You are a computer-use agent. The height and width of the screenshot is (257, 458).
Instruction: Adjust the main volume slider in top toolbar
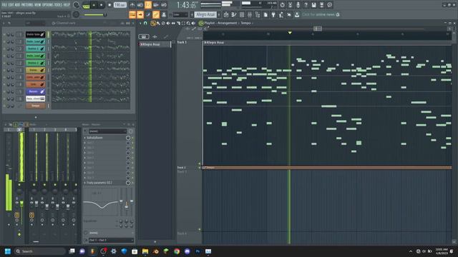pyautogui.click(x=94, y=14)
